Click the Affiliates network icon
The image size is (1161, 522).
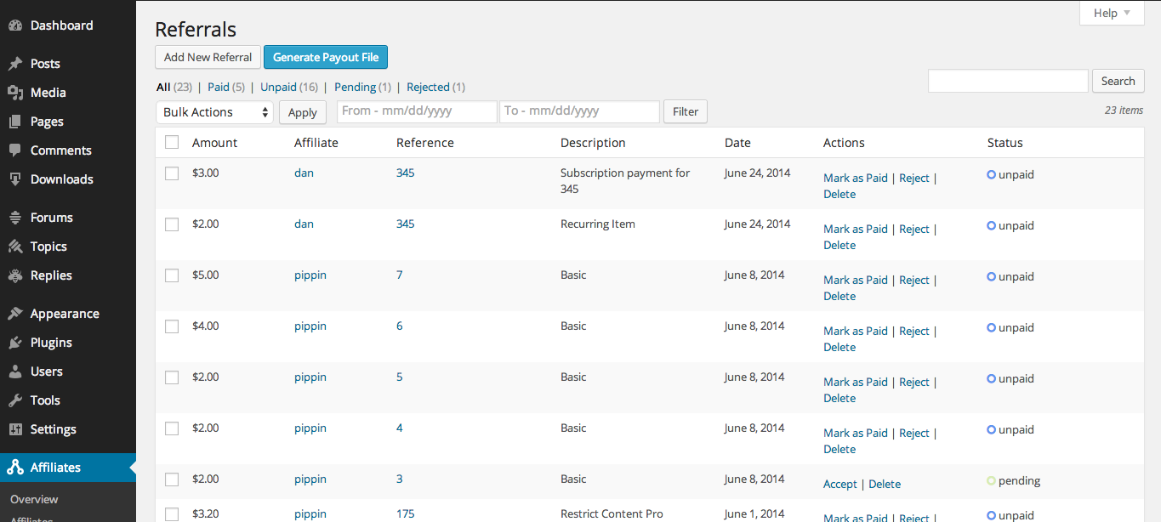14,468
